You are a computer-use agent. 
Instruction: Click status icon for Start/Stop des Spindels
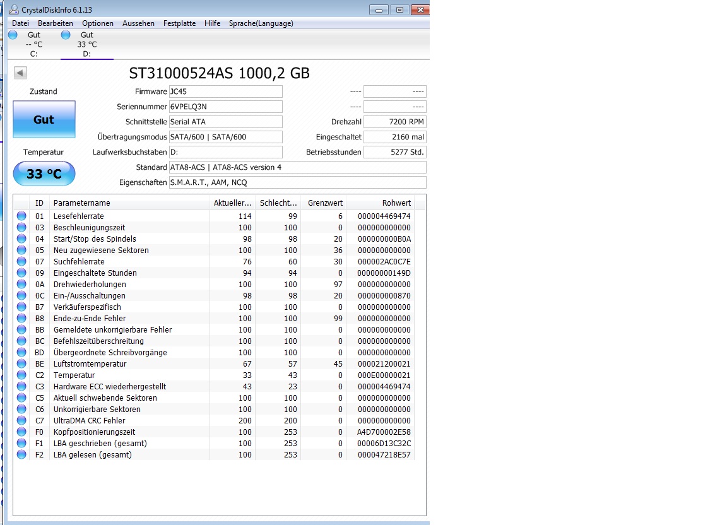click(21, 239)
